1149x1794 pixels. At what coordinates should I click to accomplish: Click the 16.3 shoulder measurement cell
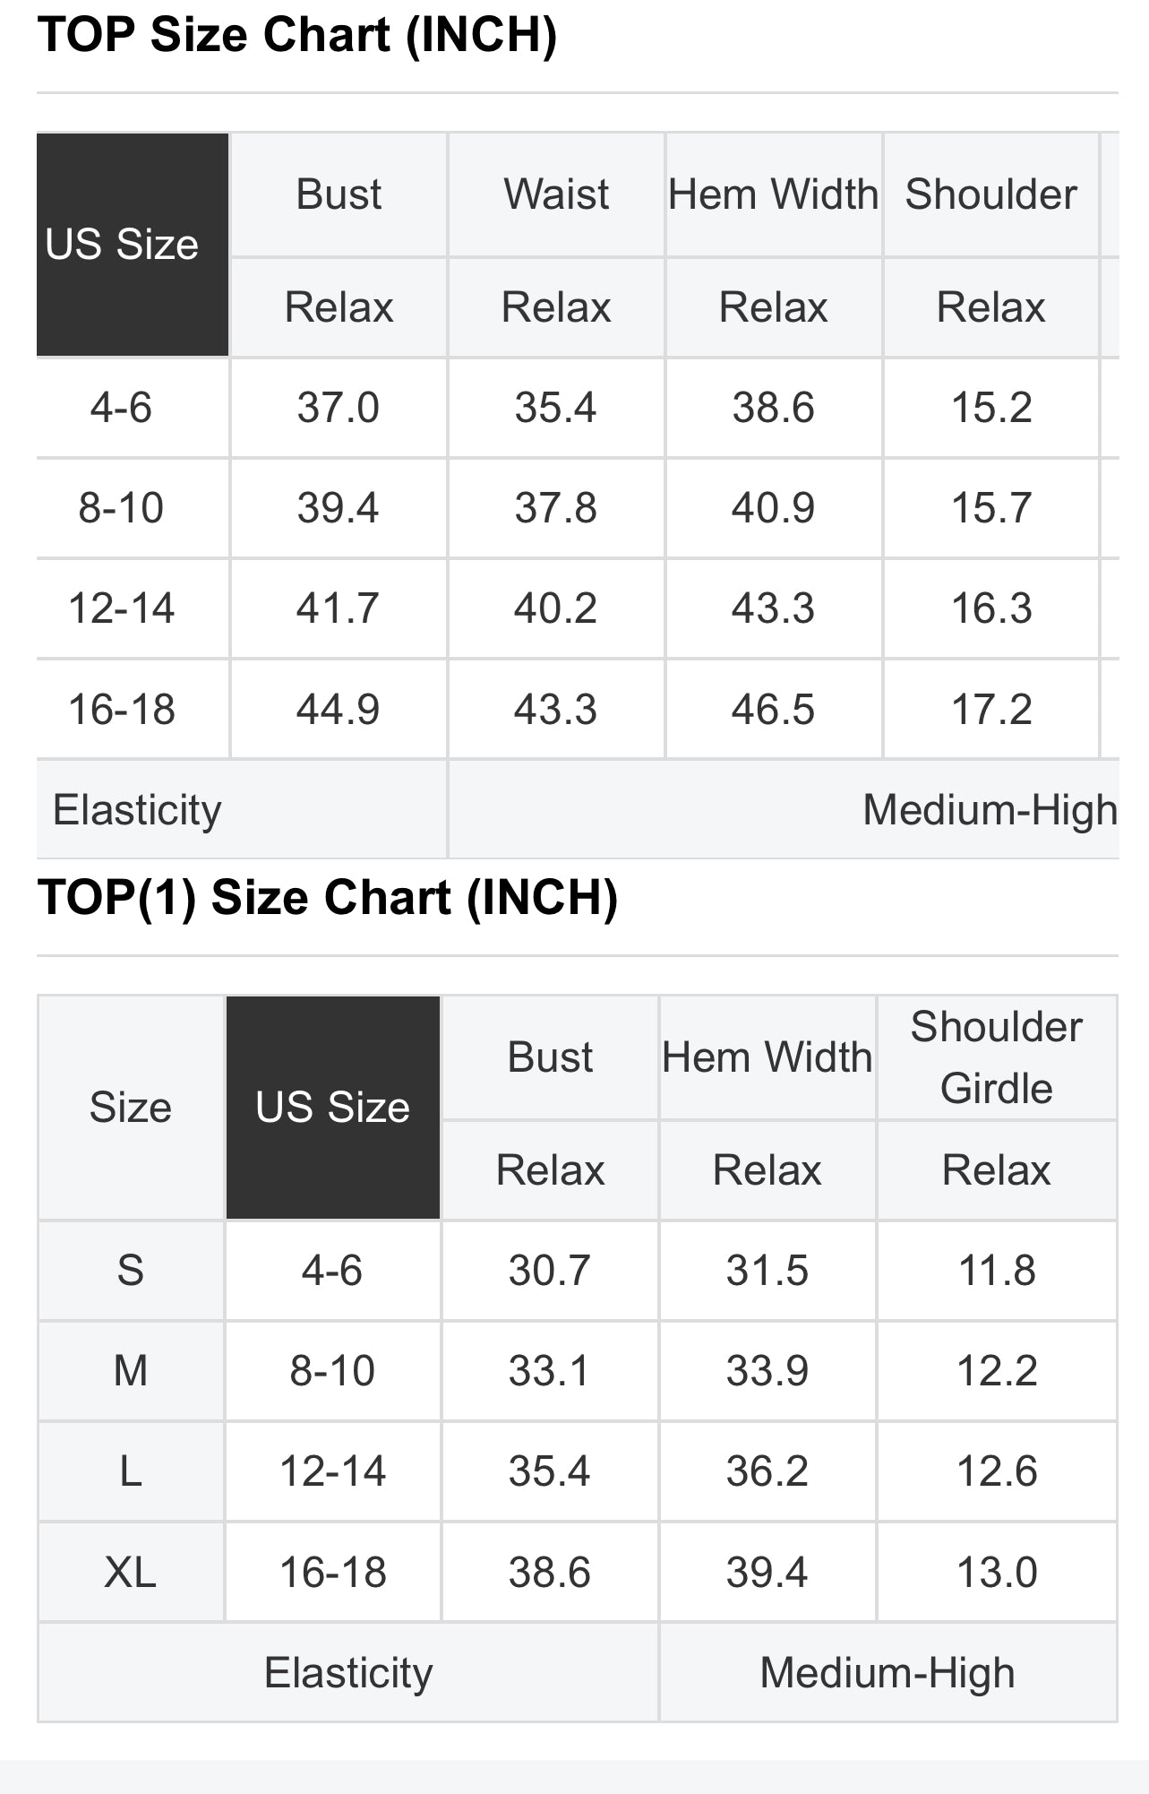click(990, 608)
